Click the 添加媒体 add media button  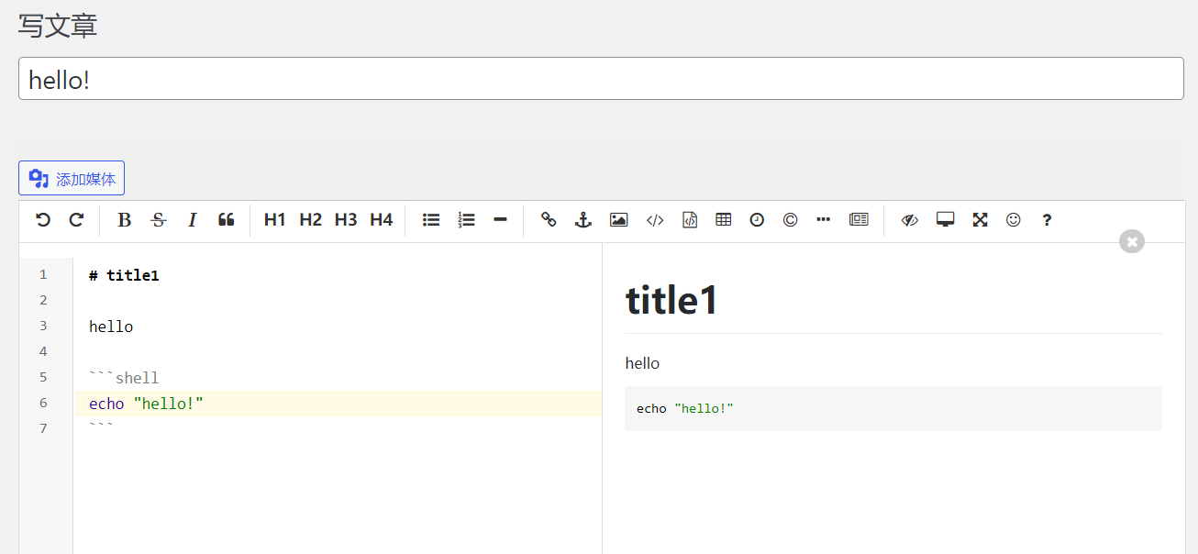pyautogui.click(x=72, y=179)
